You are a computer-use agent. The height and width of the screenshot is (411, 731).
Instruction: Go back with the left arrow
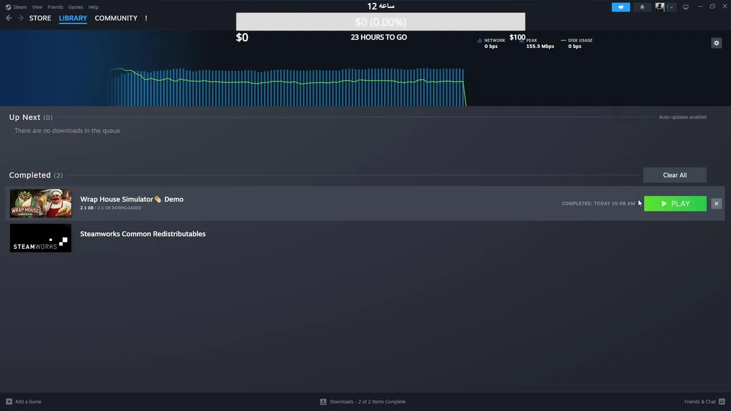(x=9, y=18)
